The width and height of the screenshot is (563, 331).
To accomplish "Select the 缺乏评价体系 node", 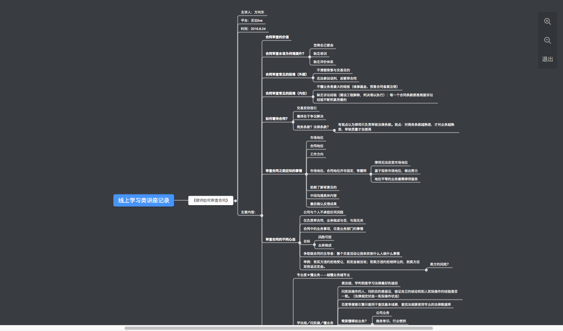I will tap(323, 62).
